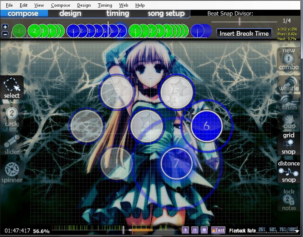Viewport: 303px width, 237px height.
Task: Zoom in timeline with plus icon
Action: coord(5,27)
